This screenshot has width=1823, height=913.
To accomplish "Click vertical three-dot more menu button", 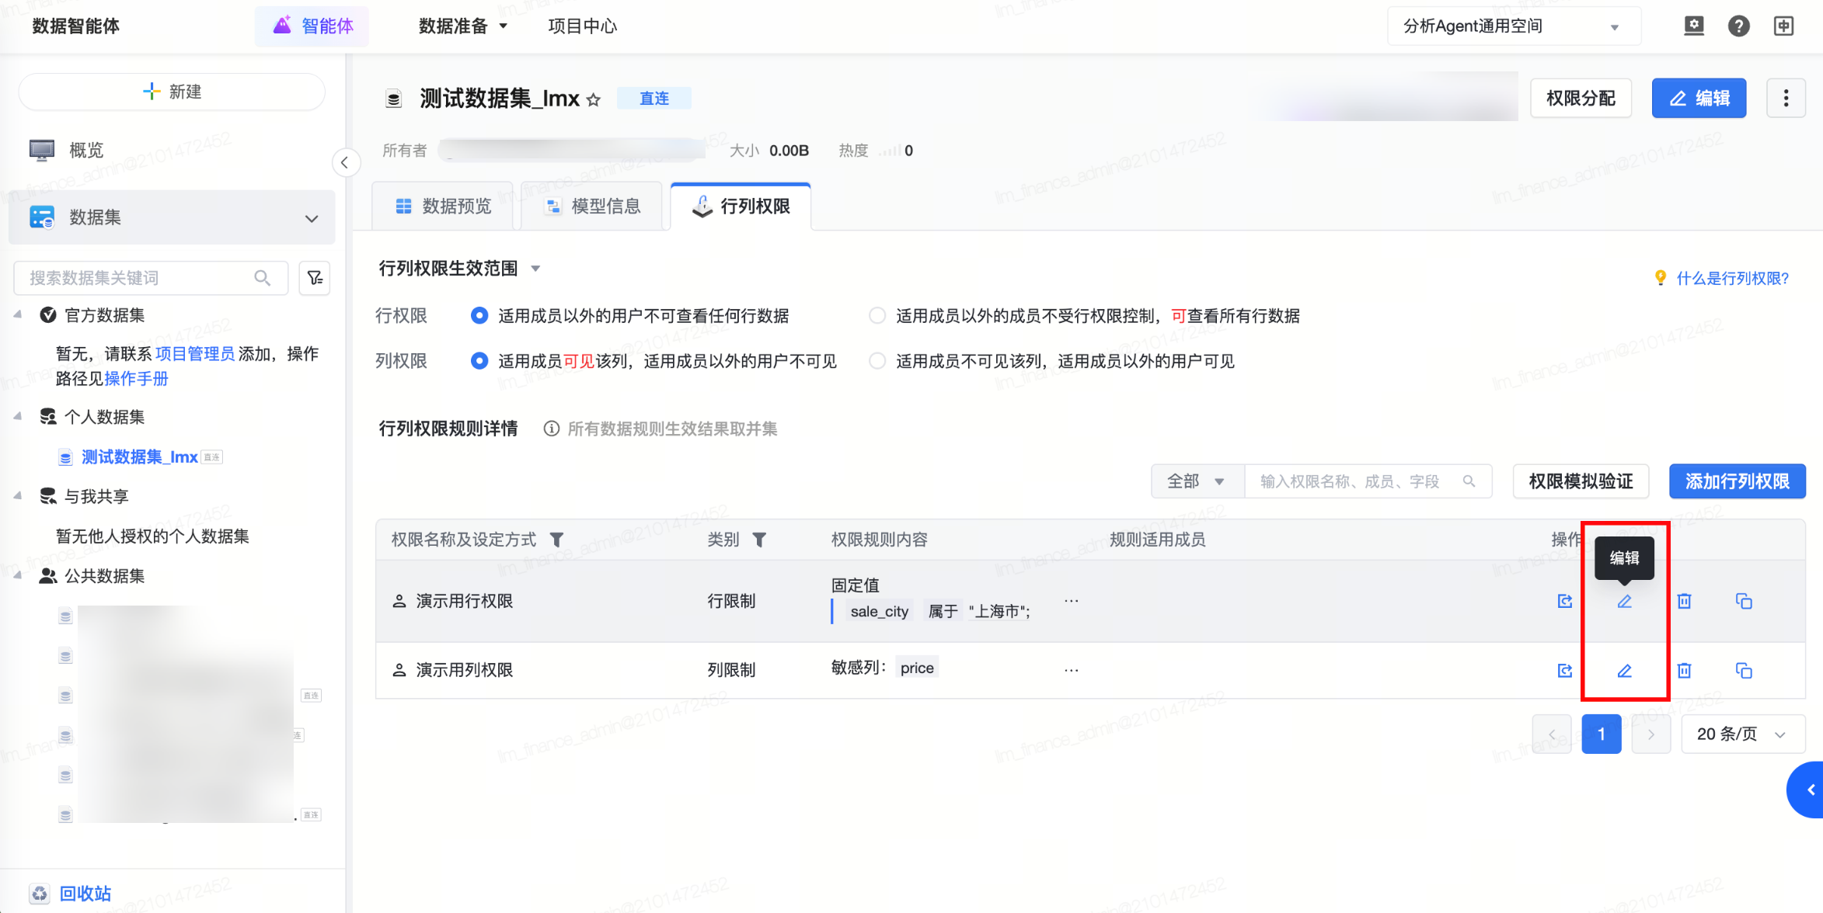I will [x=1786, y=98].
